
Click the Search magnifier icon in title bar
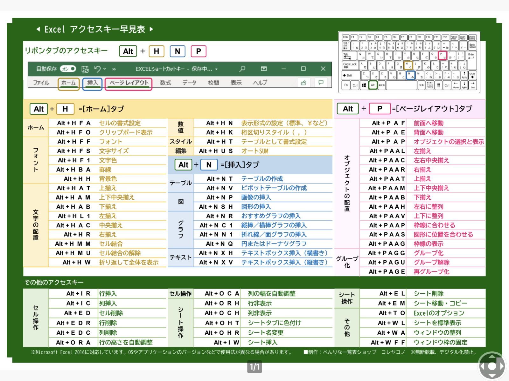tap(242, 69)
